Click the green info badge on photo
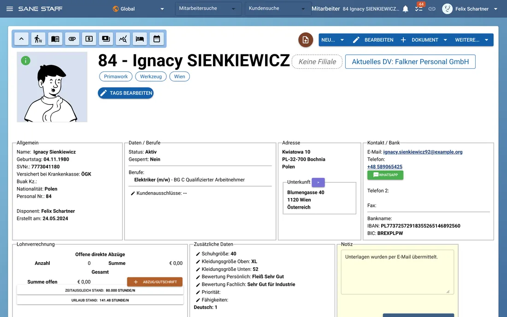The height and width of the screenshot is (317, 507). [25, 60]
